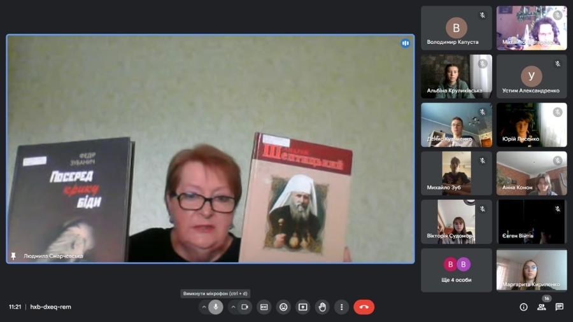Click participant count badge 16

point(546,298)
